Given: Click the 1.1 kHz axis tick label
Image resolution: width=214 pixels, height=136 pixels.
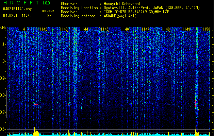Looking at the screenshot, I should 3,44.
